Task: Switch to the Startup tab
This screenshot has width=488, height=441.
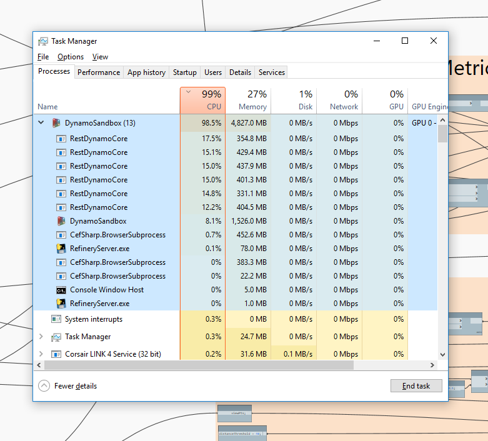Action: coord(184,72)
